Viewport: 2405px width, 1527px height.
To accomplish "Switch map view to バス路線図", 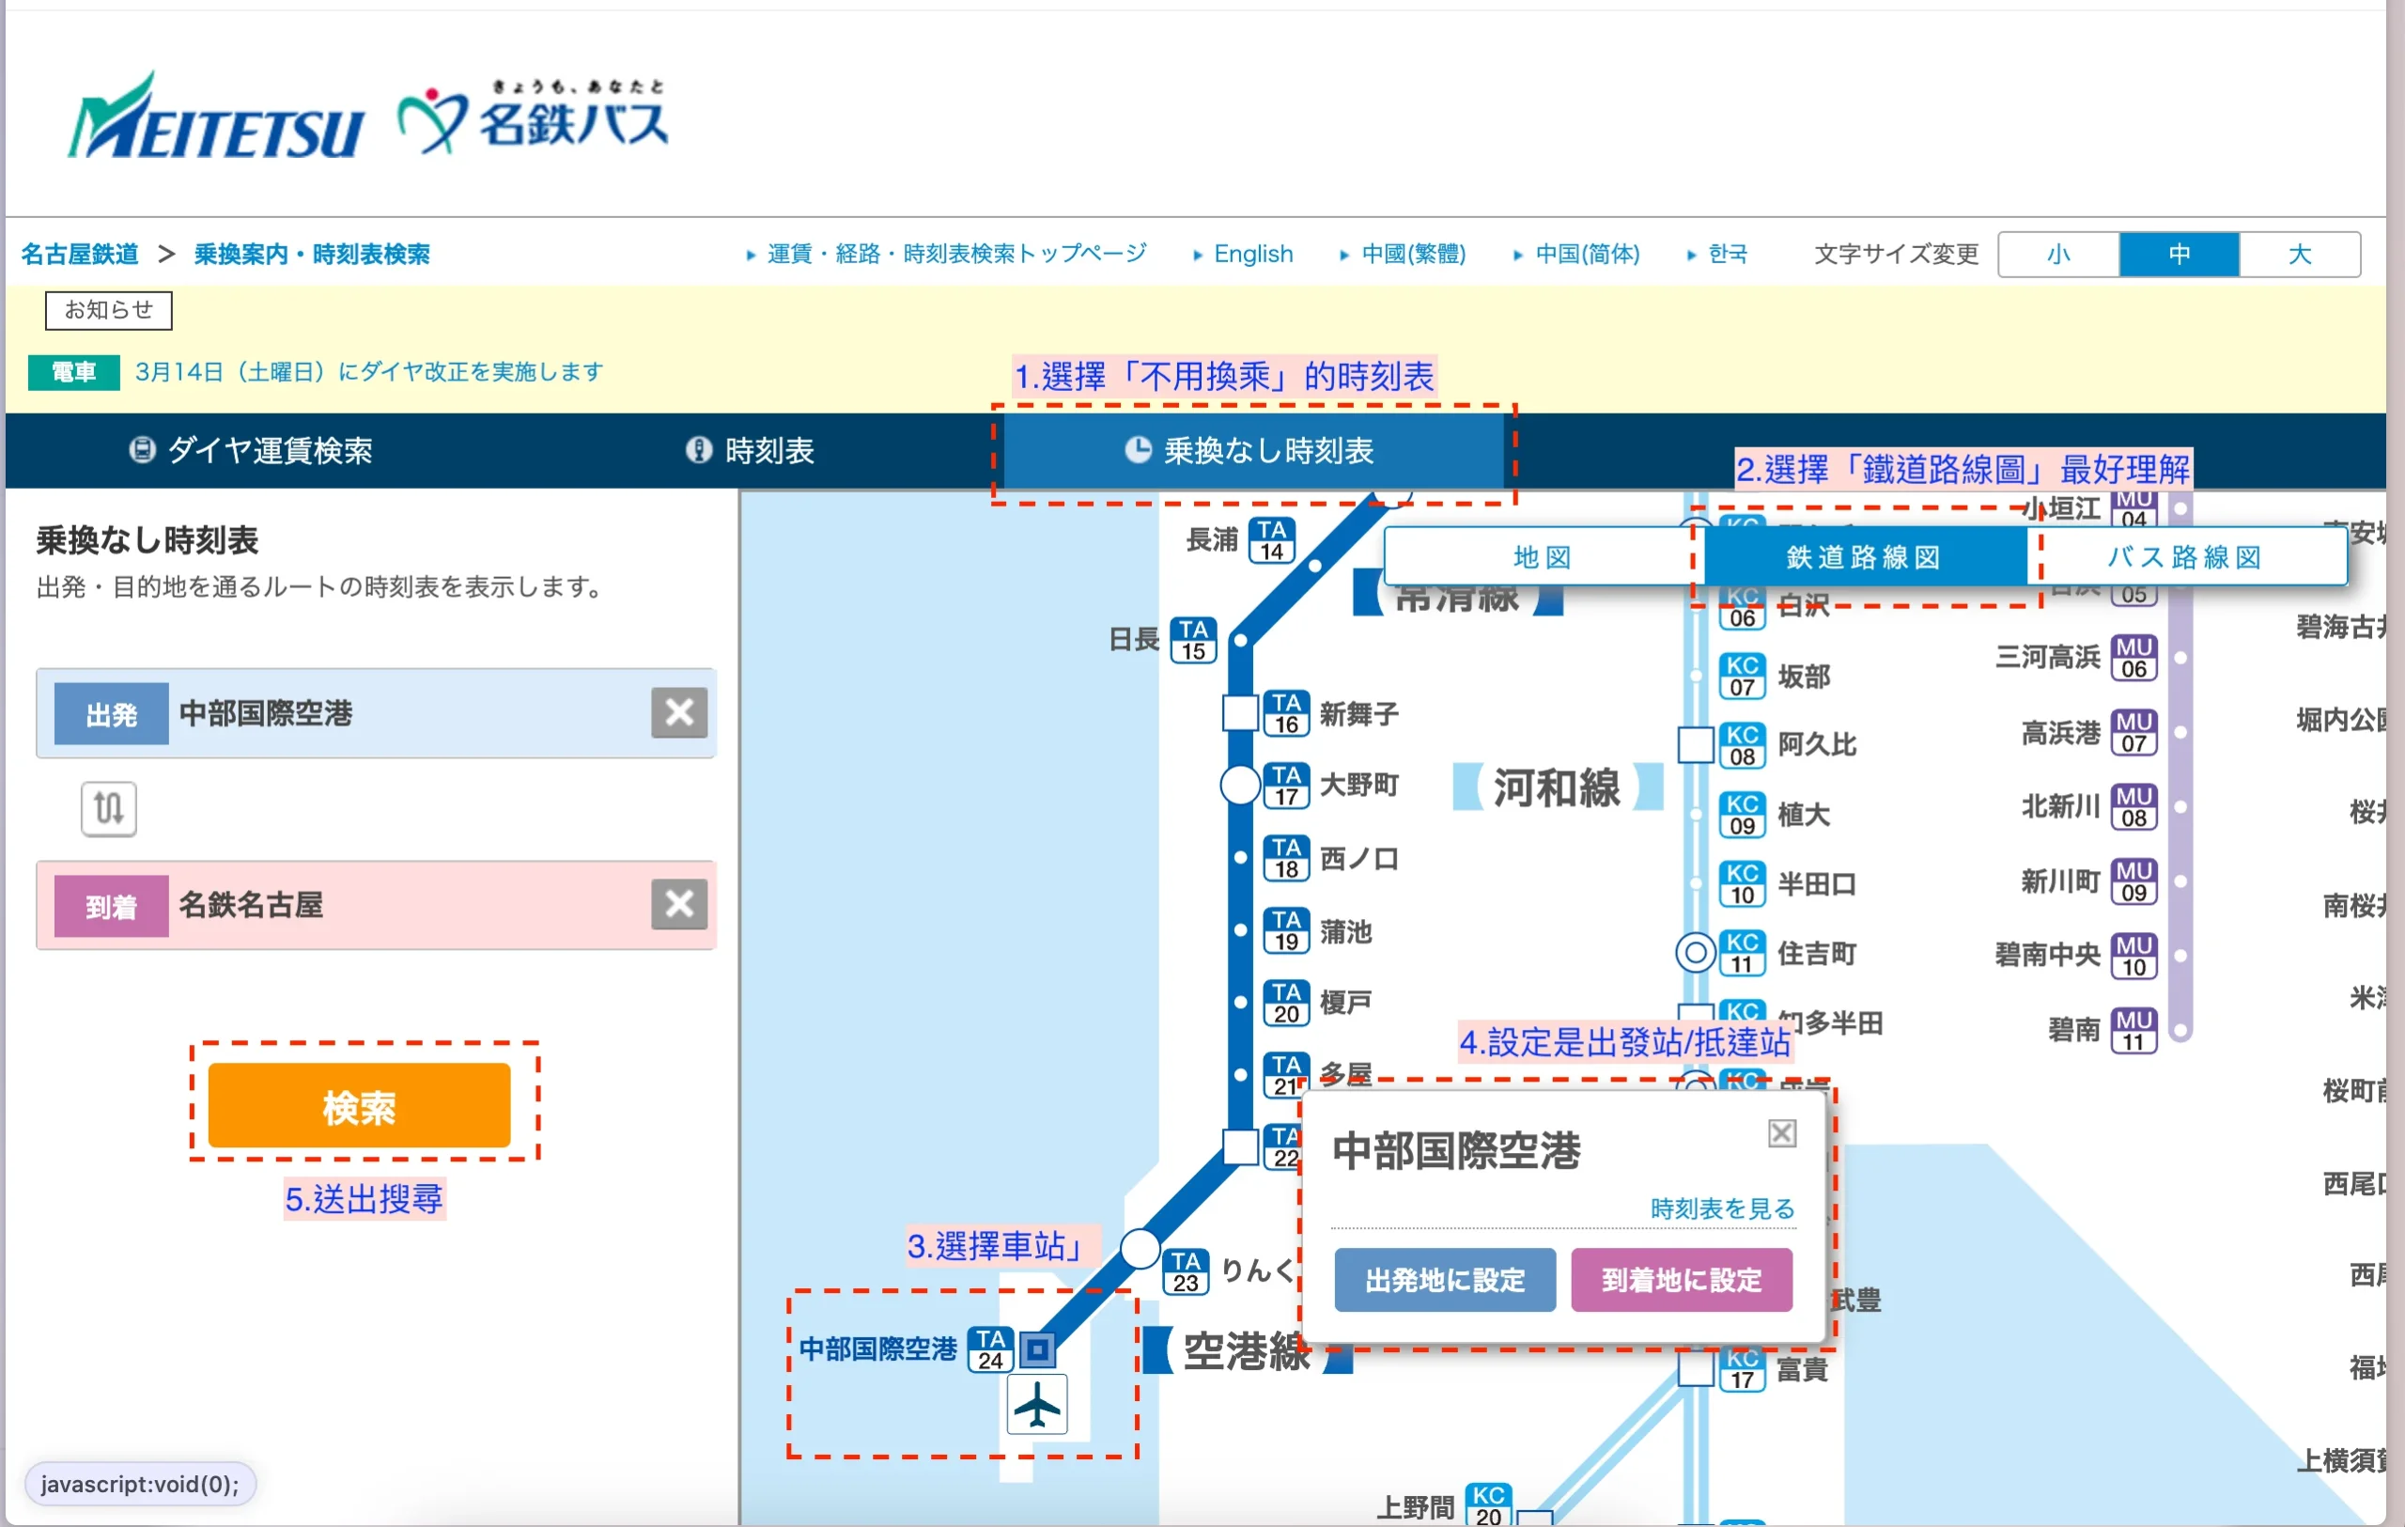I will [2184, 557].
